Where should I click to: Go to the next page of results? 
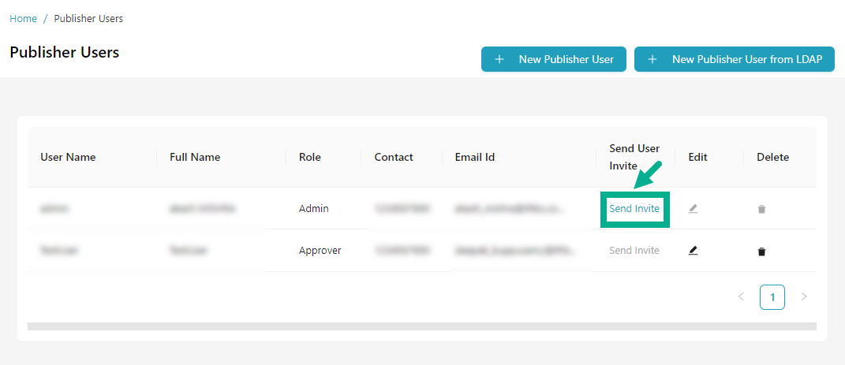[x=804, y=297]
